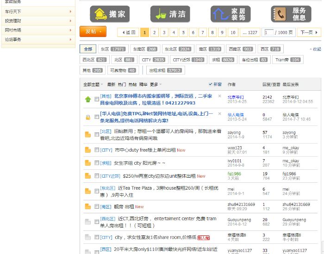Image resolution: width=324 pixels, height=254 pixels.
Task: Open the 全部主题 dropdown filter
Action: [x=93, y=85]
